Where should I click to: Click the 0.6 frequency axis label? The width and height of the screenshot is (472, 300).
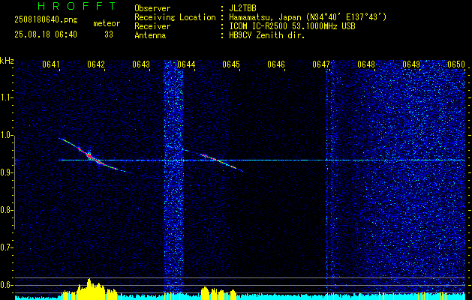pos(6,285)
